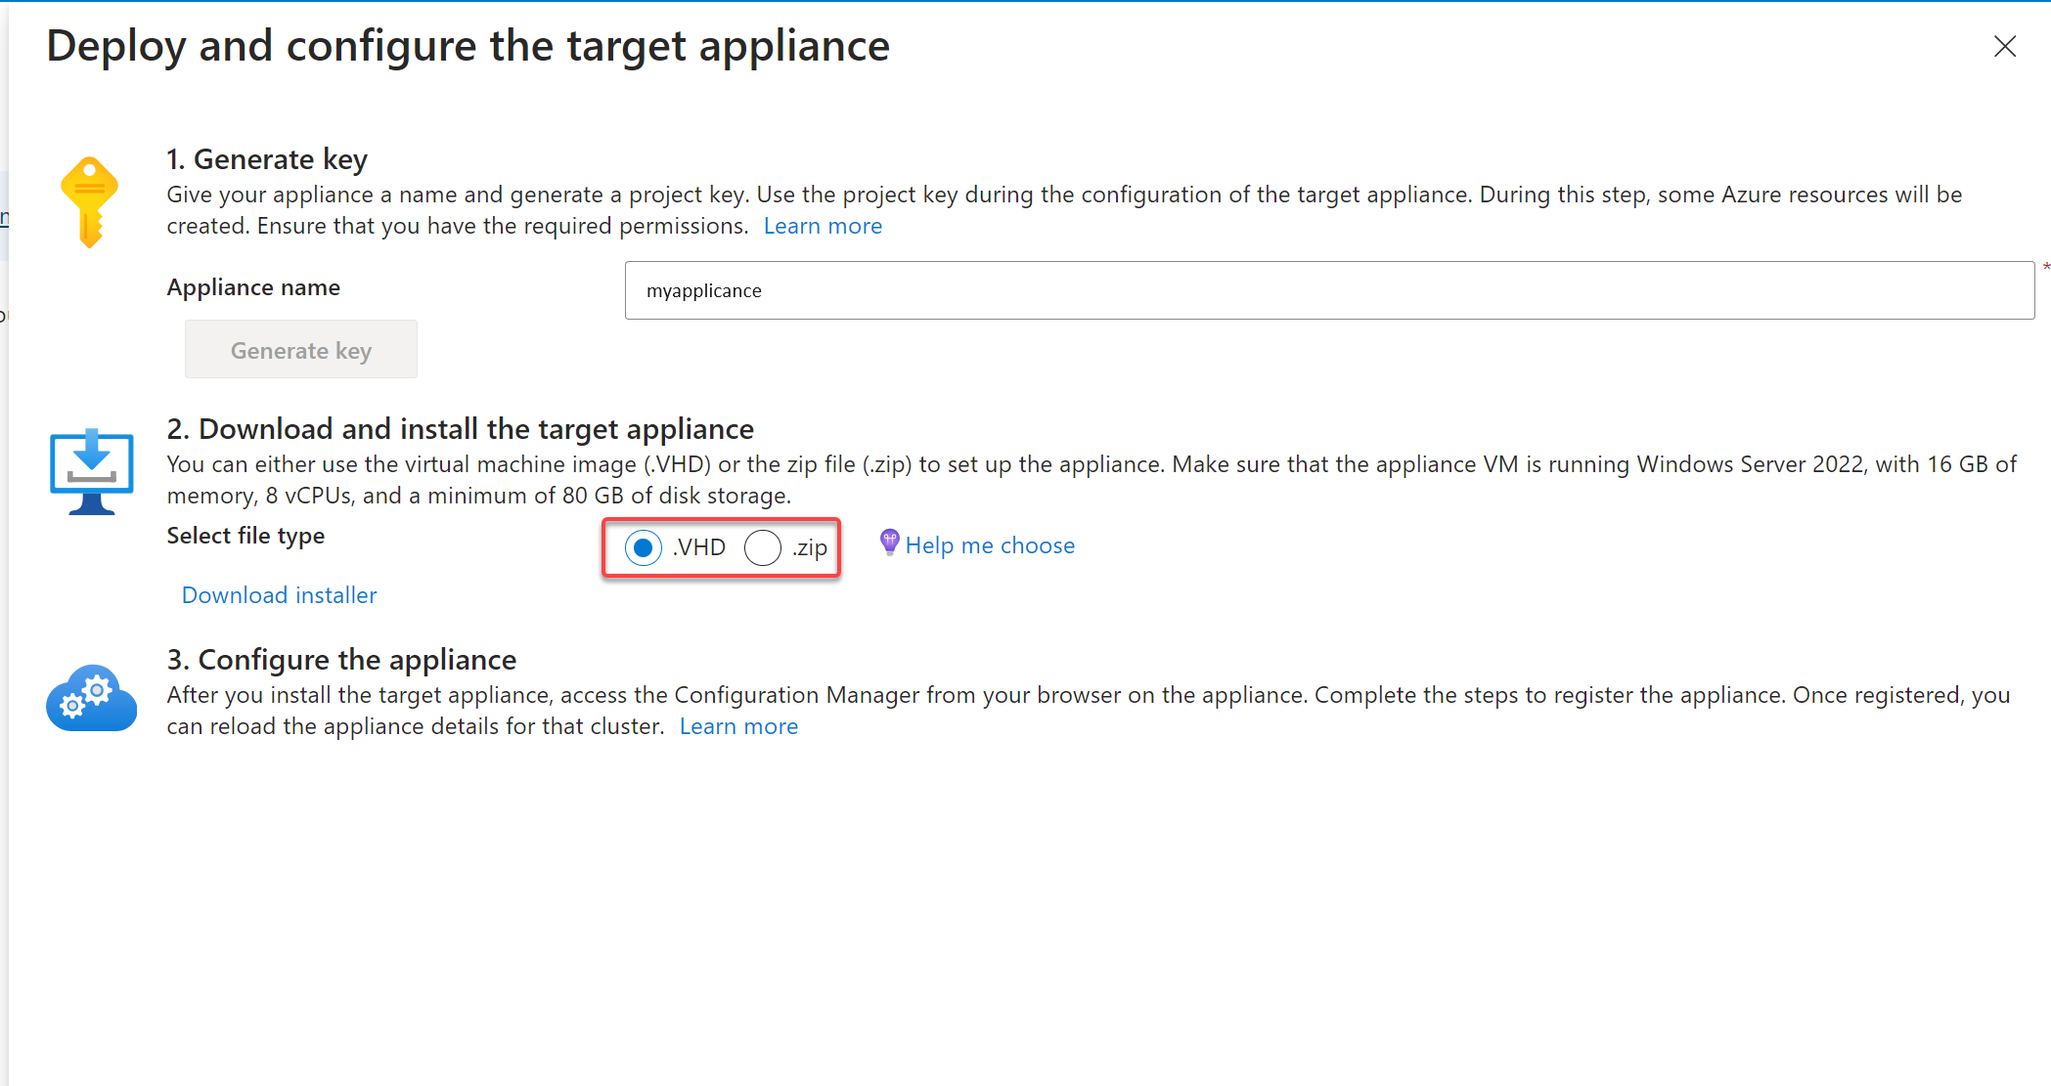
Task: Enable the .VHD radio button in the highlighted box
Action: tap(643, 547)
